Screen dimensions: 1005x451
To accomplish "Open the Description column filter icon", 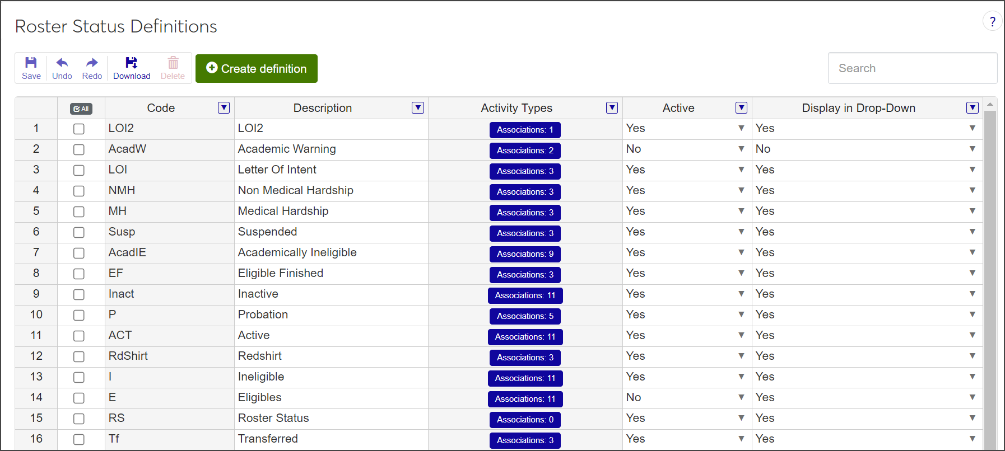I will pyautogui.click(x=418, y=108).
